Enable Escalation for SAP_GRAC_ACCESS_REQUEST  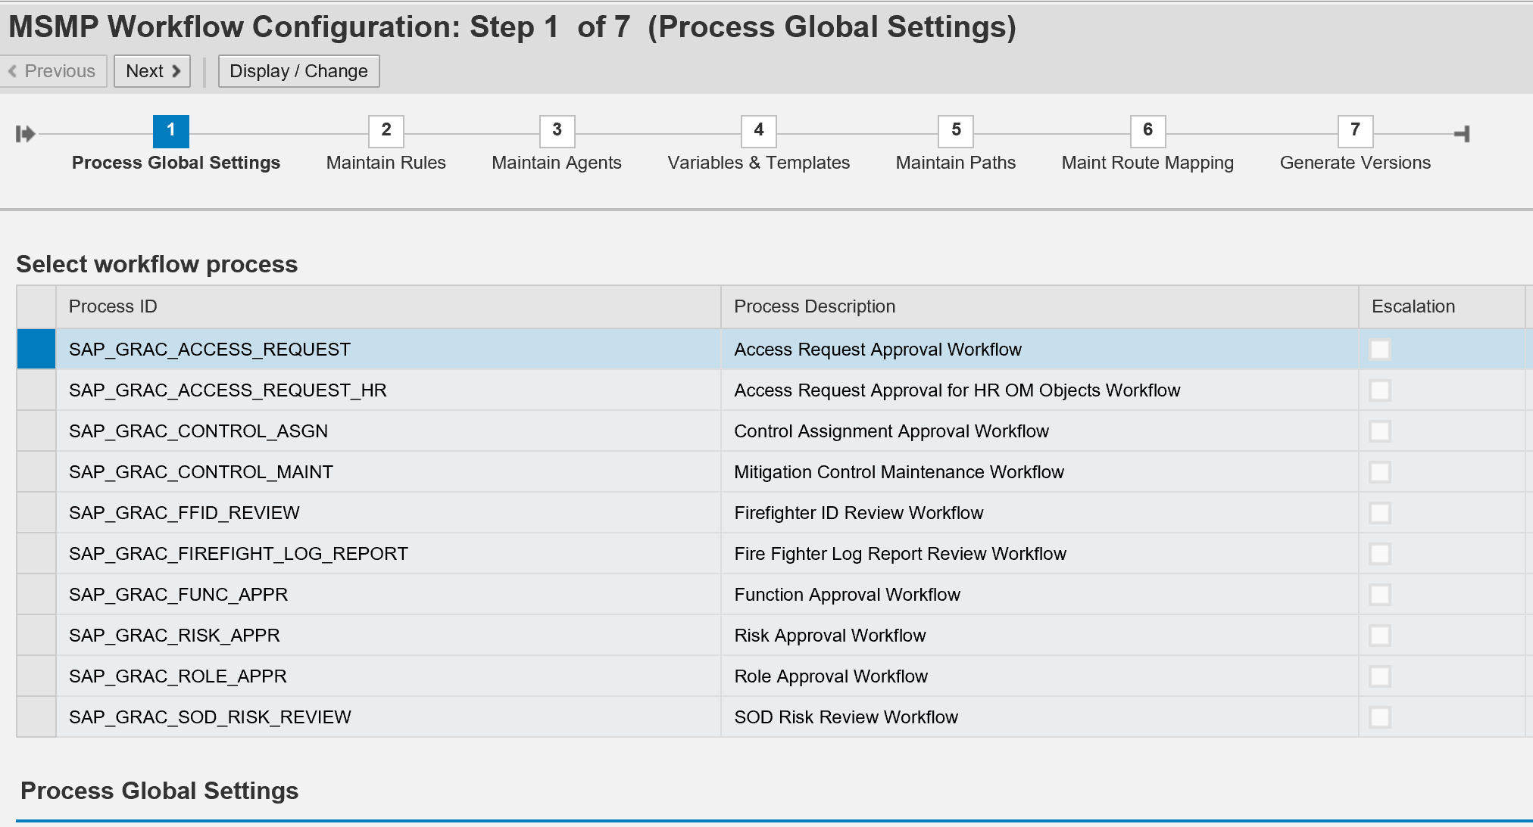click(x=1380, y=350)
